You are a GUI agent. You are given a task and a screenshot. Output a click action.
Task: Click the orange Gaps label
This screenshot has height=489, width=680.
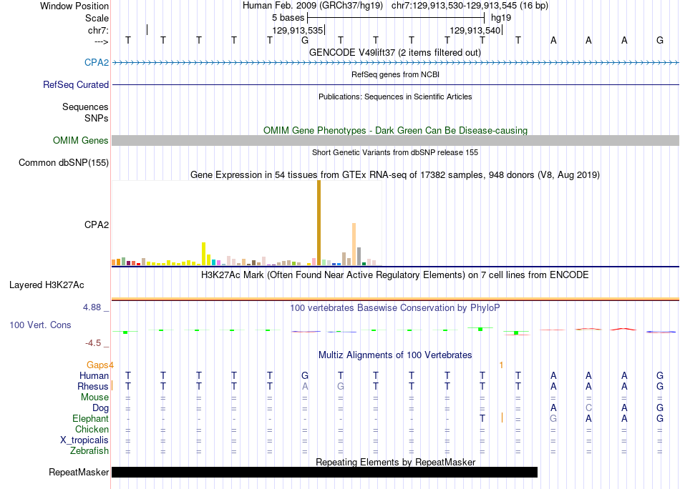point(97,365)
